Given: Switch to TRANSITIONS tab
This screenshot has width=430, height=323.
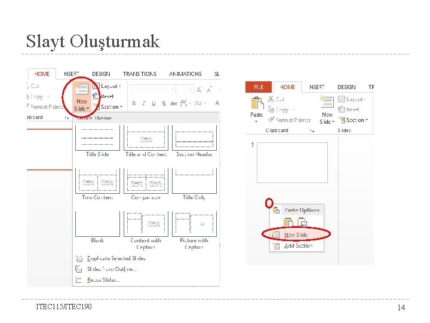Looking at the screenshot, I should [140, 74].
